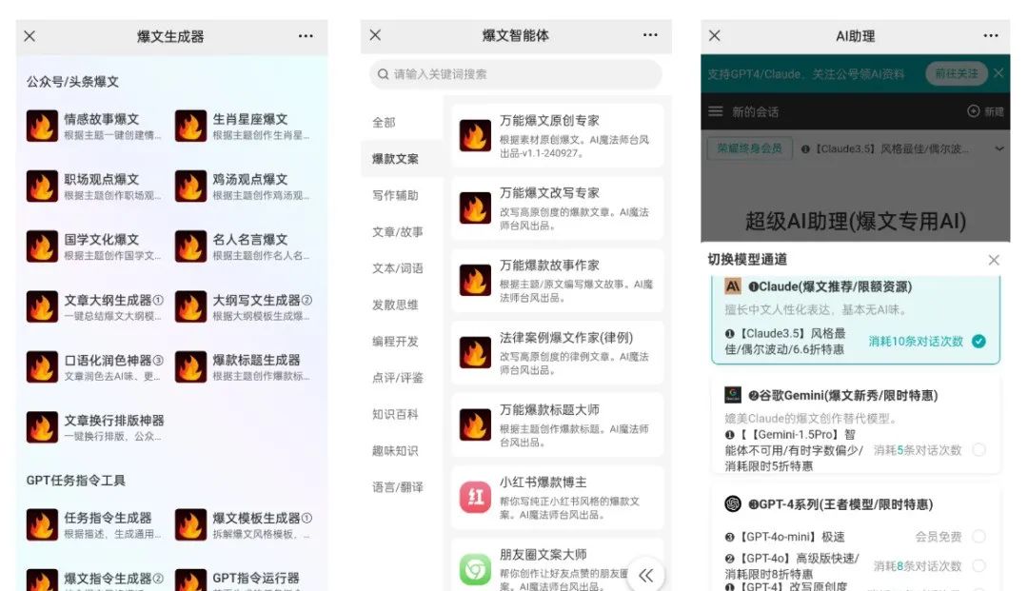Viewport: 1028px width, 591px height.
Task: Click the Gemini model logo
Action: (x=732, y=395)
